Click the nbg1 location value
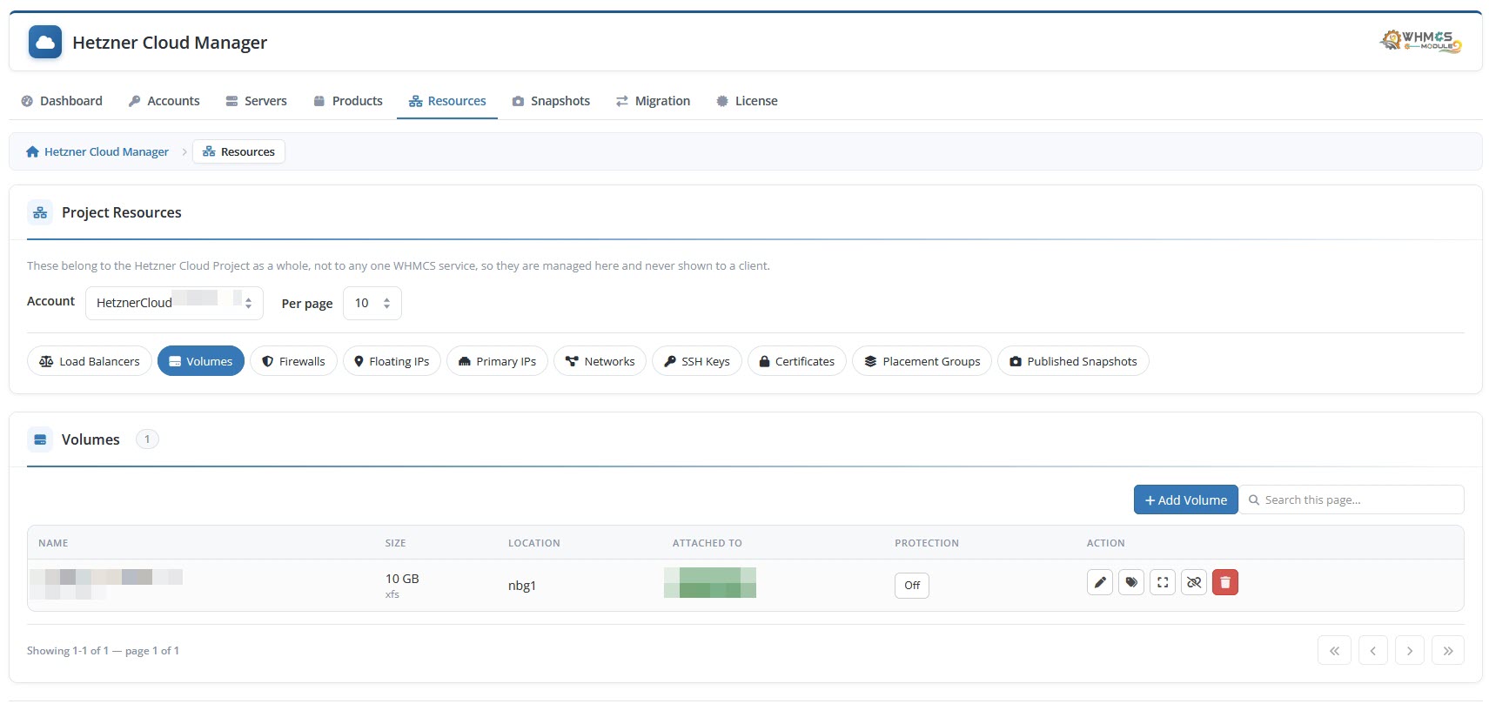 pyautogui.click(x=522, y=586)
